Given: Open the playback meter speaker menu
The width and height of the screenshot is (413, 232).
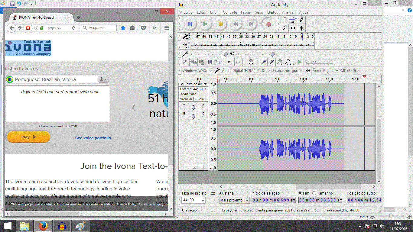Looking at the screenshot, I should click(x=185, y=45).
